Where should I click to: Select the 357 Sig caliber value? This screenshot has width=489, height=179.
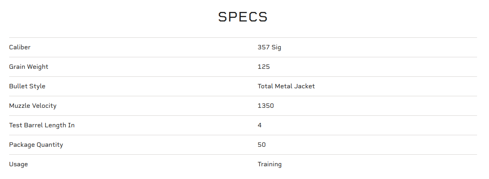coord(269,47)
